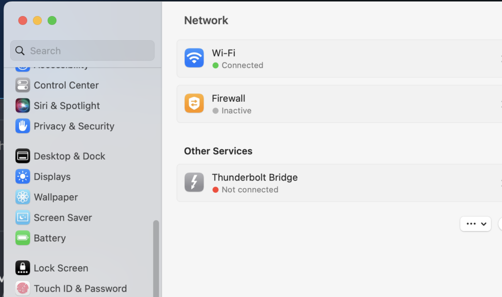This screenshot has height=297, width=502.
Task: Open the Lock Screen icon
Action: click(x=23, y=268)
